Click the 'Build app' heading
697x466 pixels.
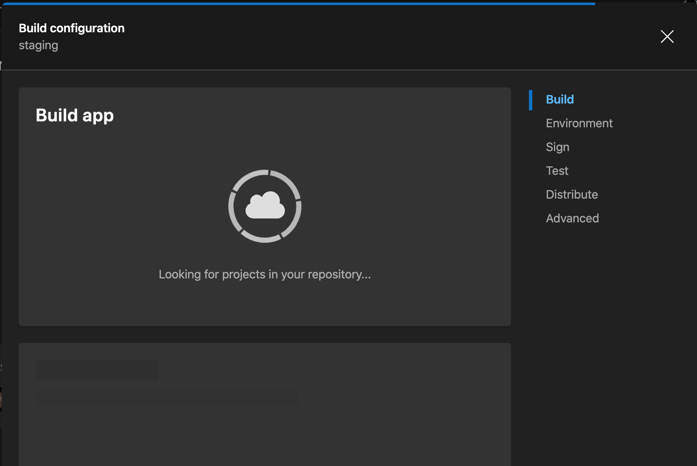pyautogui.click(x=75, y=115)
